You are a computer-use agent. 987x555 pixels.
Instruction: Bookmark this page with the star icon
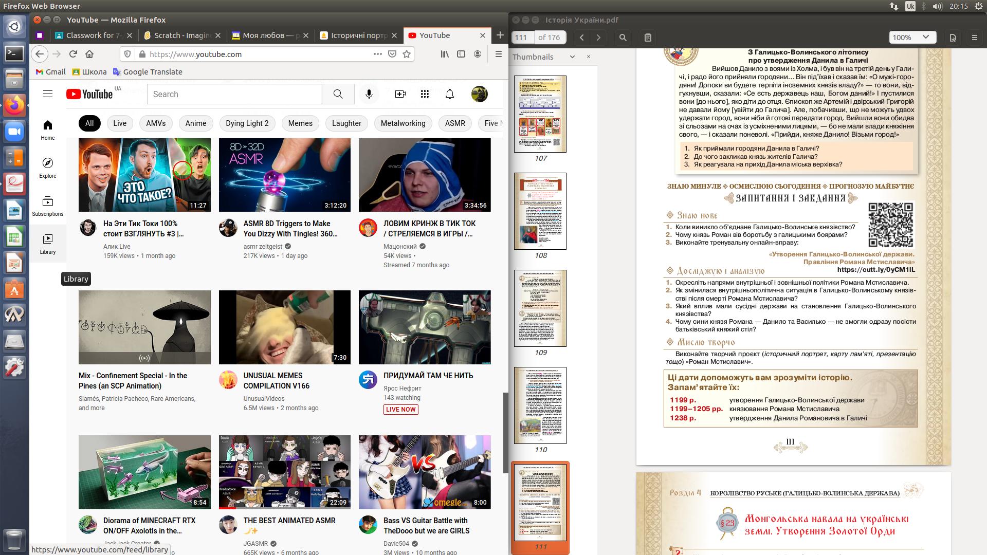point(407,54)
